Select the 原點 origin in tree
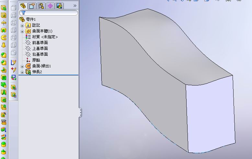This screenshot has width=252, height=159. [x=36, y=60]
